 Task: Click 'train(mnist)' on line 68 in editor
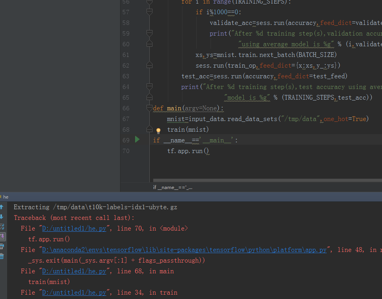coord(188,129)
